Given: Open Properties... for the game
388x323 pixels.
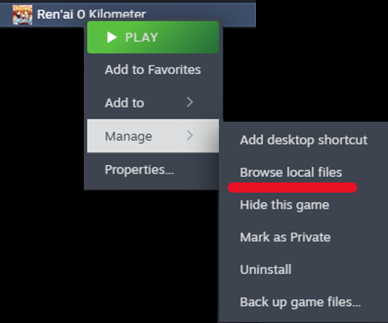Looking at the screenshot, I should click(139, 169).
